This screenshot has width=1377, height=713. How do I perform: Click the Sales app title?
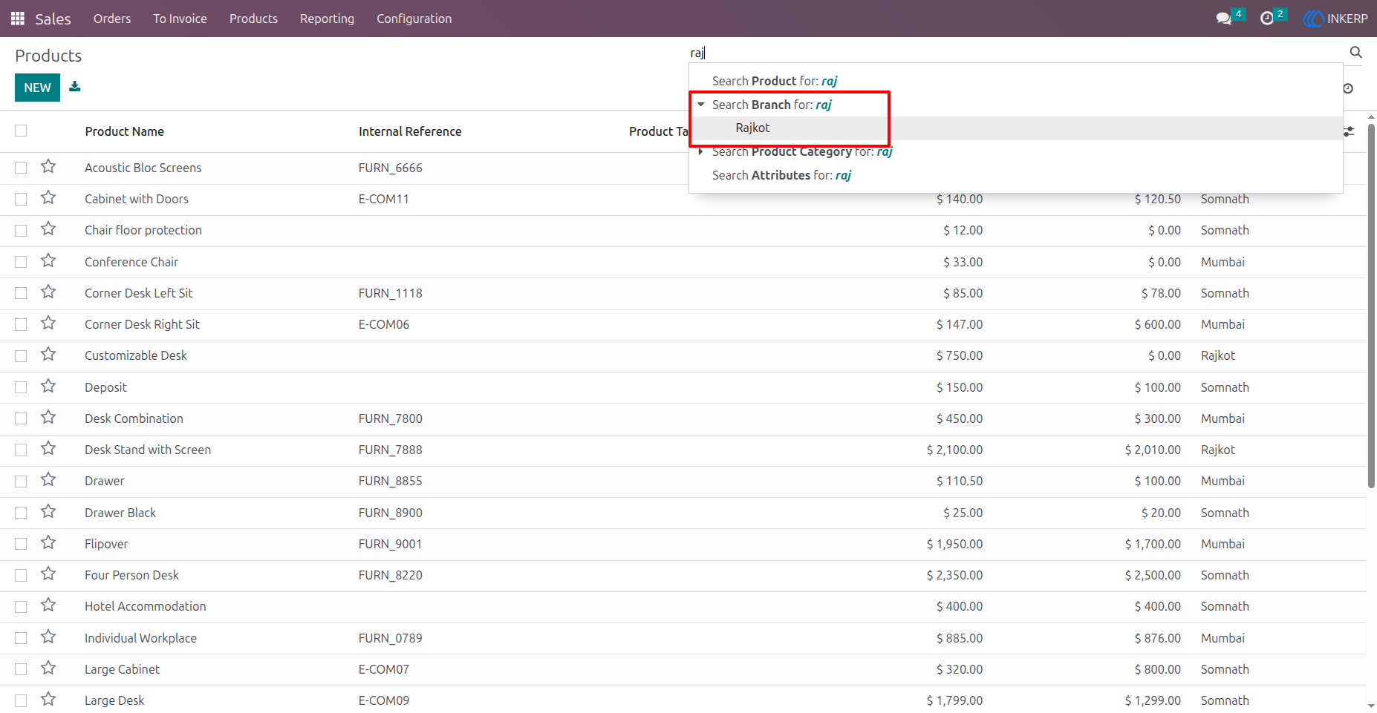coord(53,19)
